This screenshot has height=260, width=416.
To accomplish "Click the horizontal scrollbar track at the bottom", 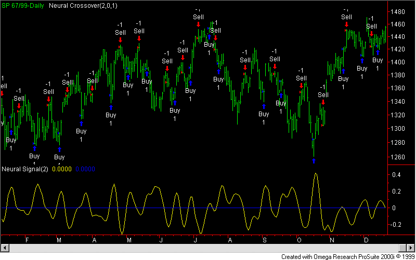I will click(x=208, y=248).
